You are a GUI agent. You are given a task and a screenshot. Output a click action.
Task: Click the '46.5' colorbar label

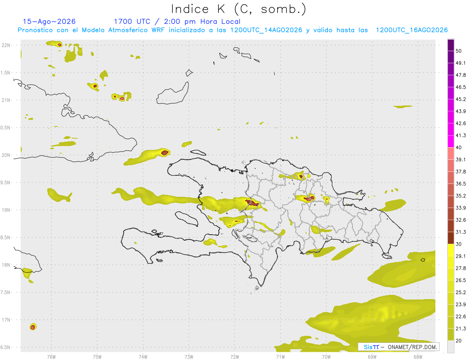(x=461, y=87)
